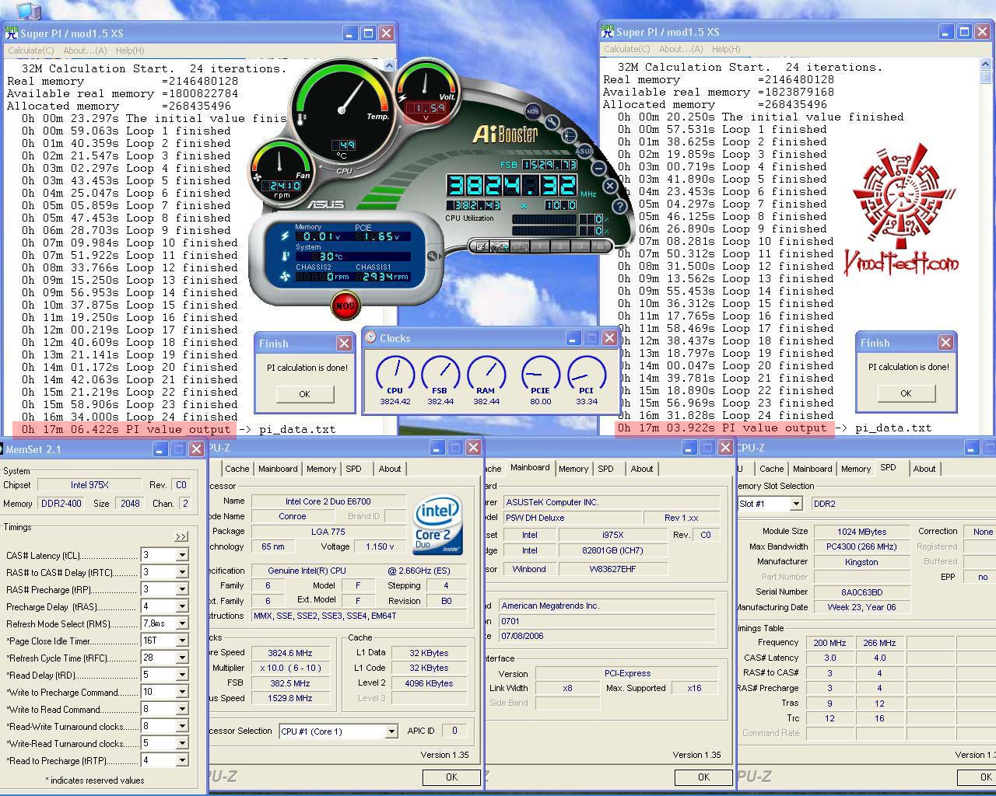The width and height of the screenshot is (996, 796).
Task: Click OK in first CPU-Z window
Action: pyautogui.click(x=451, y=777)
